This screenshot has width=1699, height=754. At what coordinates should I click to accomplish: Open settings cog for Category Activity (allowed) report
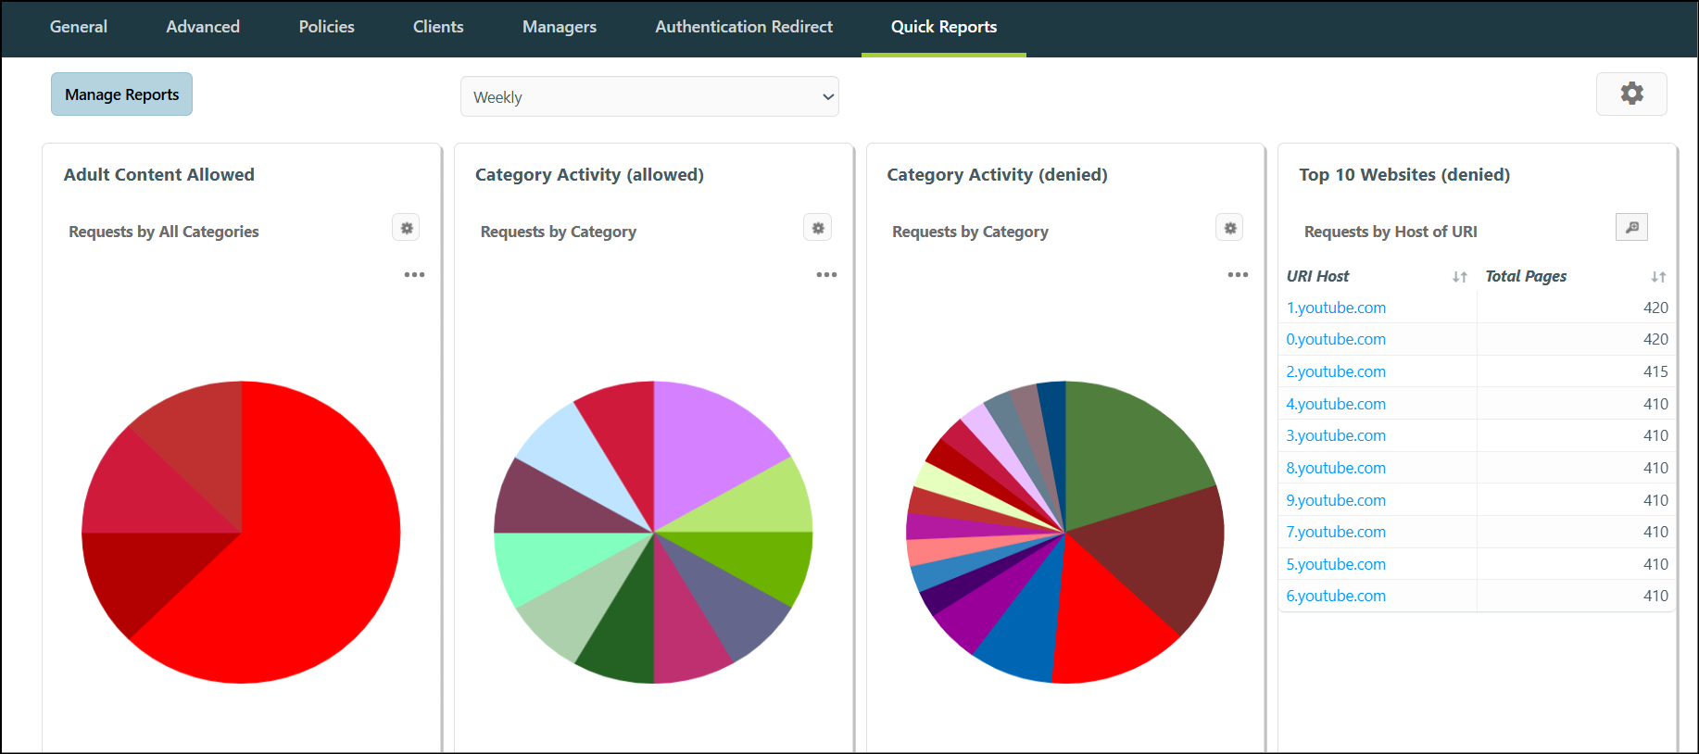(x=817, y=228)
